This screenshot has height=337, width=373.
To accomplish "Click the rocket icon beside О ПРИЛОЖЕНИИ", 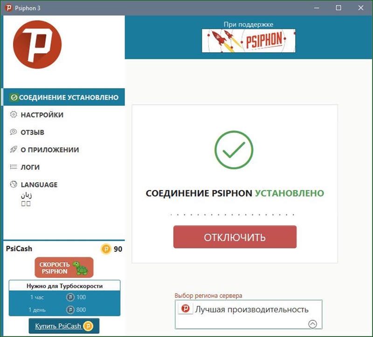I will pyautogui.click(x=14, y=149).
